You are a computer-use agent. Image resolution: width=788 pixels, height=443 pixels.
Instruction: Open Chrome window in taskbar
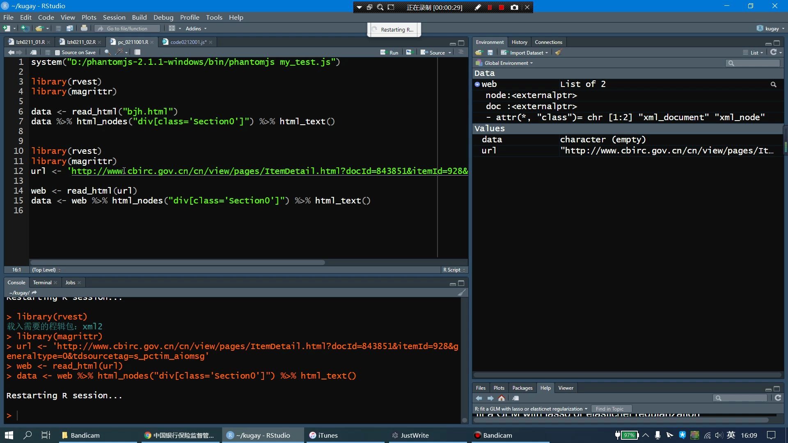coord(179,435)
